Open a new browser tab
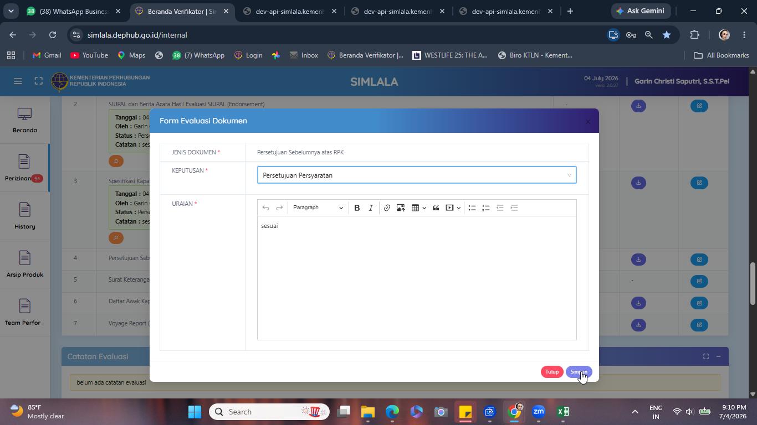Image resolution: width=757 pixels, height=425 pixels. point(570,11)
